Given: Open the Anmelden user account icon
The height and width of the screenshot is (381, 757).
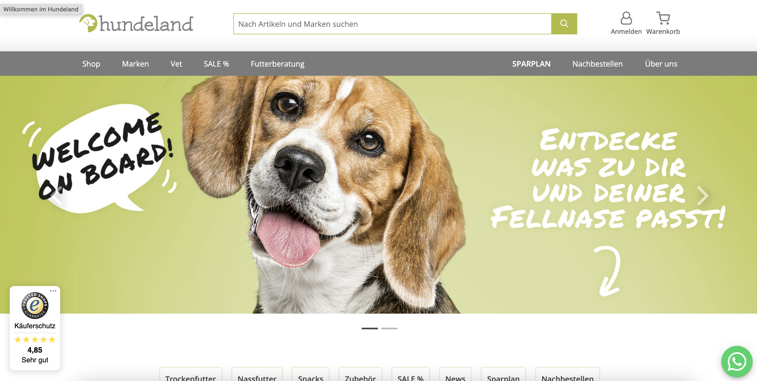Looking at the screenshot, I should 626,18.
